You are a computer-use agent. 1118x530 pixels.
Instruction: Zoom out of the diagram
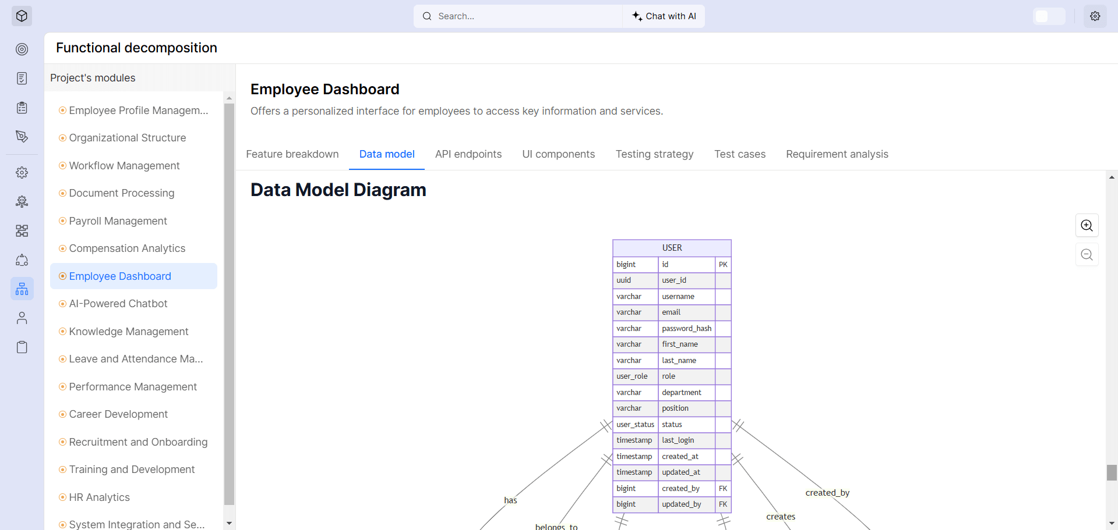click(x=1087, y=255)
